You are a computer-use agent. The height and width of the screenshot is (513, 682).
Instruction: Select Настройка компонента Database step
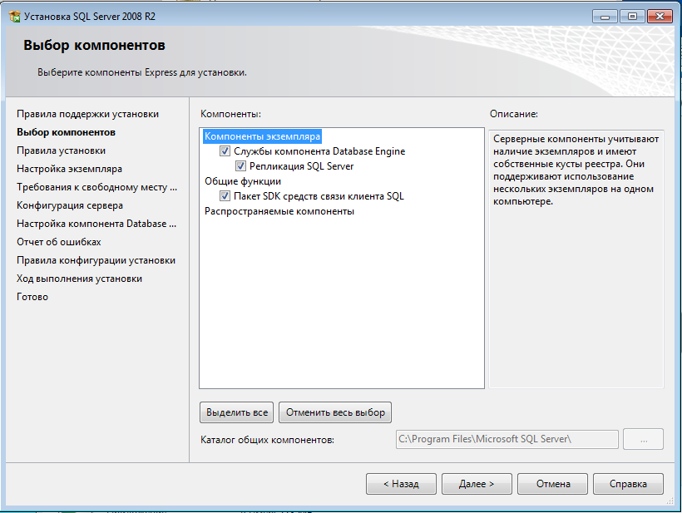tap(96, 224)
